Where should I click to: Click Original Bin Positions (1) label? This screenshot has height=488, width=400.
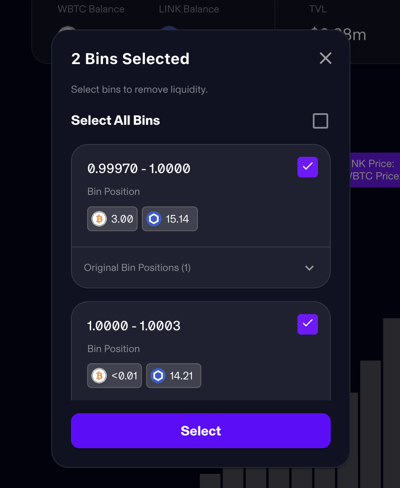pos(137,268)
